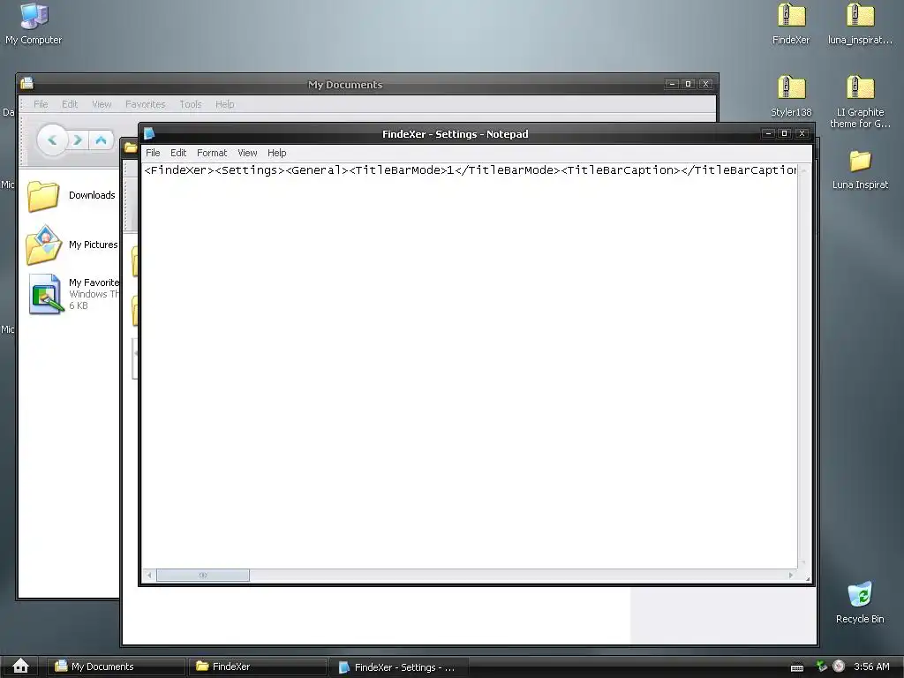This screenshot has width=904, height=678.
Task: Click the Up folder arrow in My Documents
Action: coord(101,140)
